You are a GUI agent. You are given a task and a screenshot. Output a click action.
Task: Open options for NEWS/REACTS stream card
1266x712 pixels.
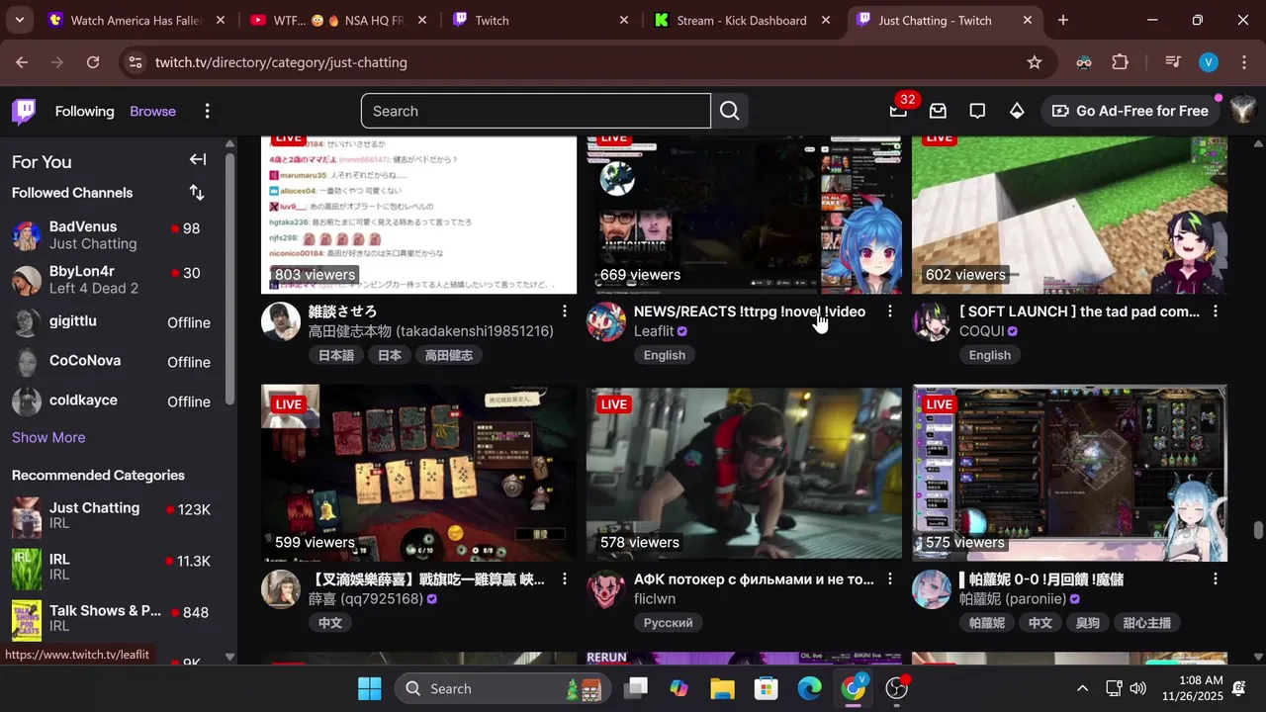click(x=890, y=311)
